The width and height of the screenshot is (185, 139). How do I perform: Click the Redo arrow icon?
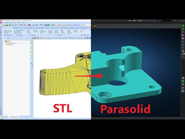pyautogui.click(x=18, y=25)
